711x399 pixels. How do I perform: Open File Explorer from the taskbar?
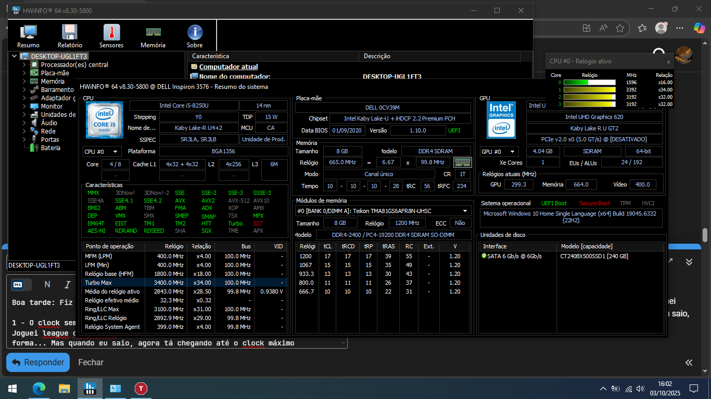tap(64, 388)
